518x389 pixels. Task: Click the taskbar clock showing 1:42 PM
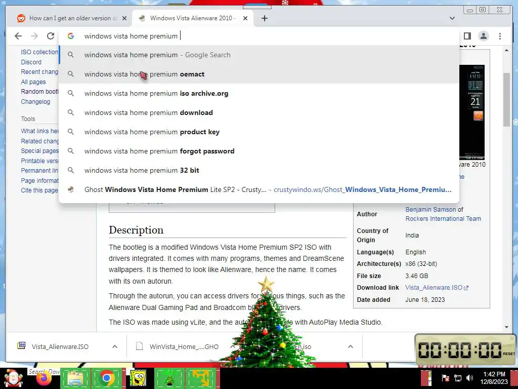click(494, 378)
